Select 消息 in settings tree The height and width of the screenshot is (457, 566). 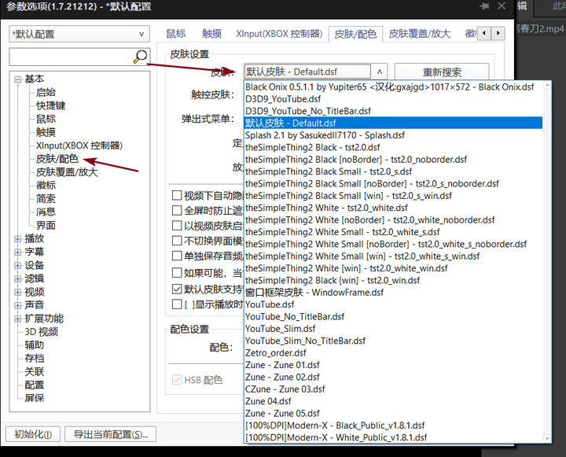click(46, 212)
